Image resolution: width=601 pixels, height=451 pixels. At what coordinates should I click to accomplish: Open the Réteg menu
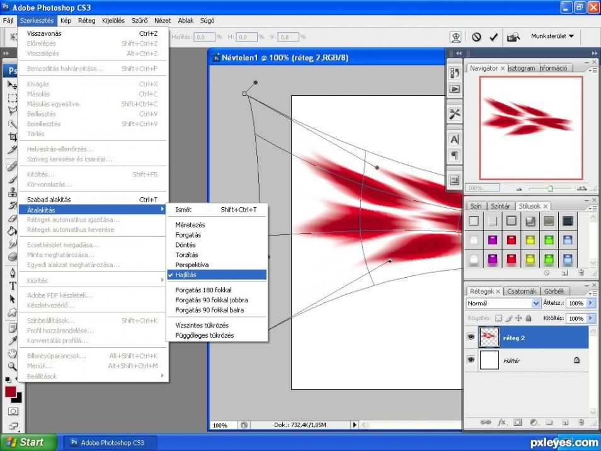pyautogui.click(x=87, y=21)
